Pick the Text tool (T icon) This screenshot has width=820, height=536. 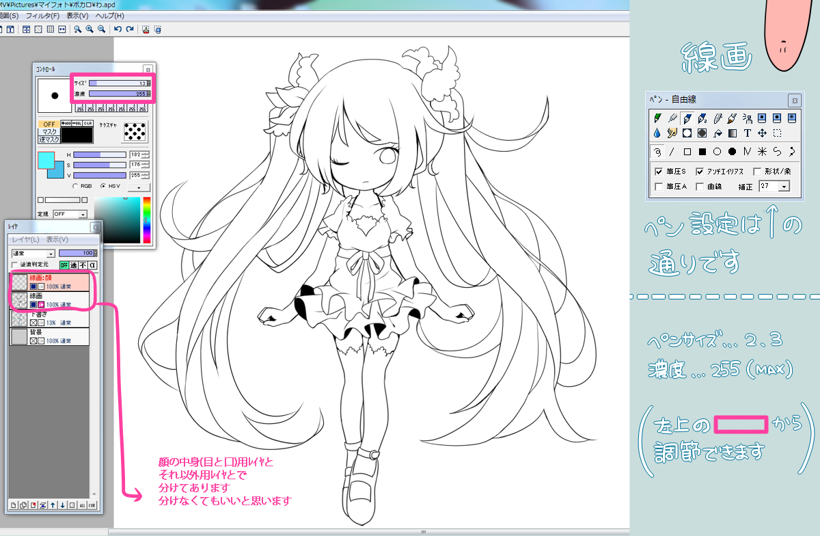click(747, 133)
